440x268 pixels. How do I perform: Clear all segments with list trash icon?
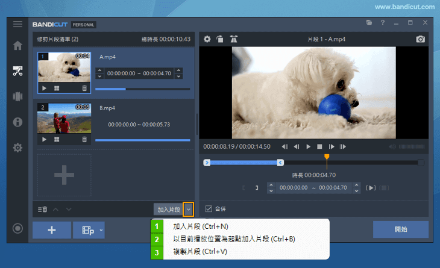coord(42,210)
